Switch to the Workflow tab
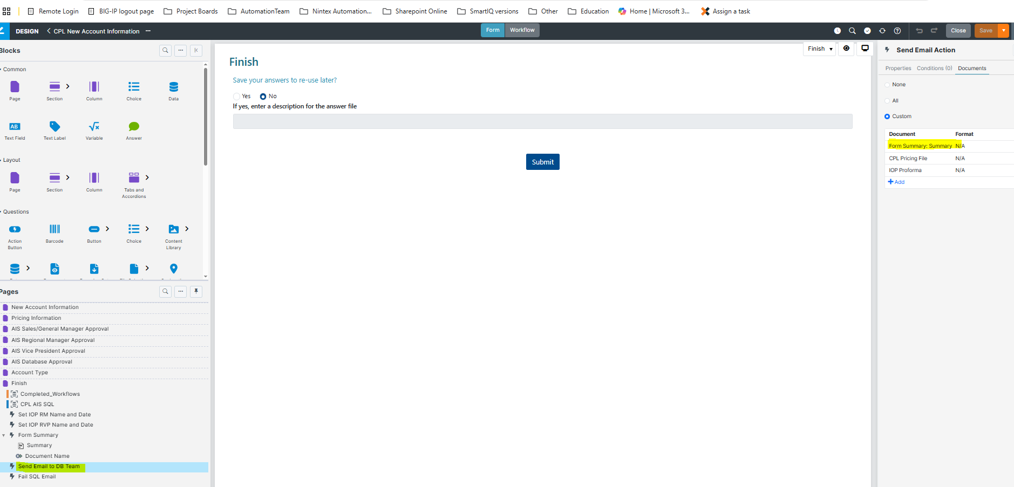 (x=522, y=30)
